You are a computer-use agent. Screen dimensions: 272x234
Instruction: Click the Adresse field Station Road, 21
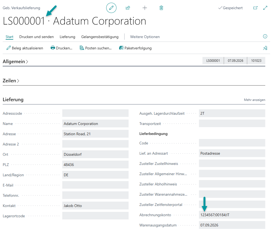(95, 134)
